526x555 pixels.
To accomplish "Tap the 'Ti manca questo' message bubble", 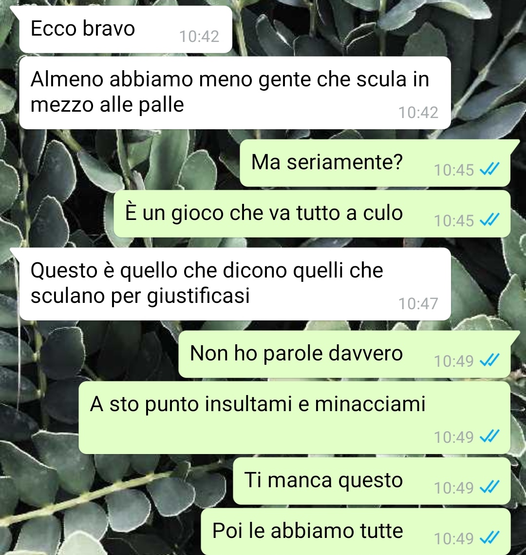I will [372, 481].
